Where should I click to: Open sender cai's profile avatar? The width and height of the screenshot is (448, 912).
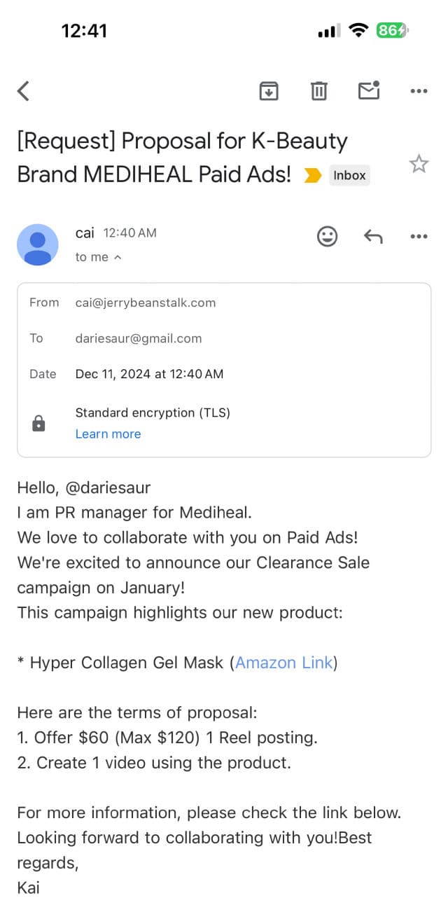coord(38,244)
